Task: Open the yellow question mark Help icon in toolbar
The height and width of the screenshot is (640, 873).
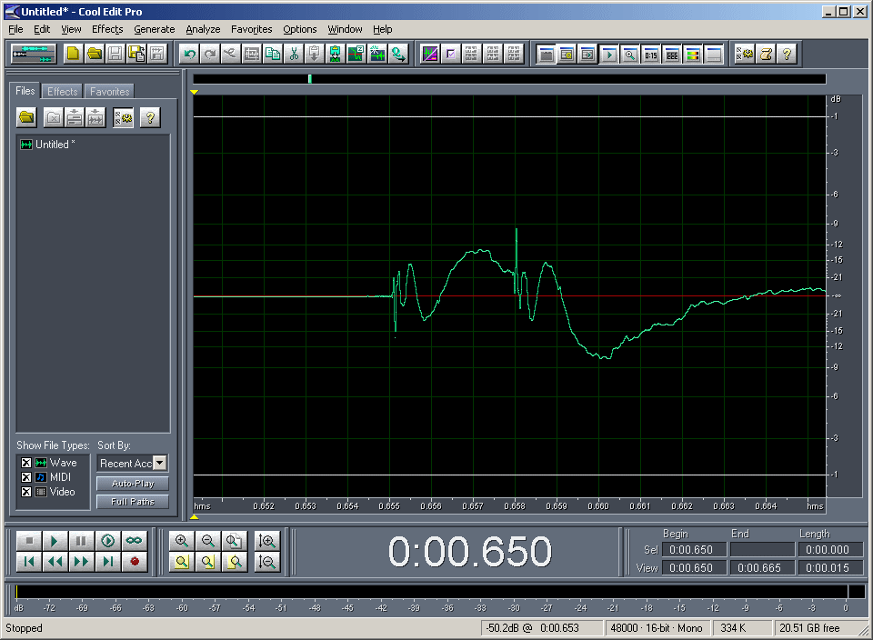Action: pos(787,54)
